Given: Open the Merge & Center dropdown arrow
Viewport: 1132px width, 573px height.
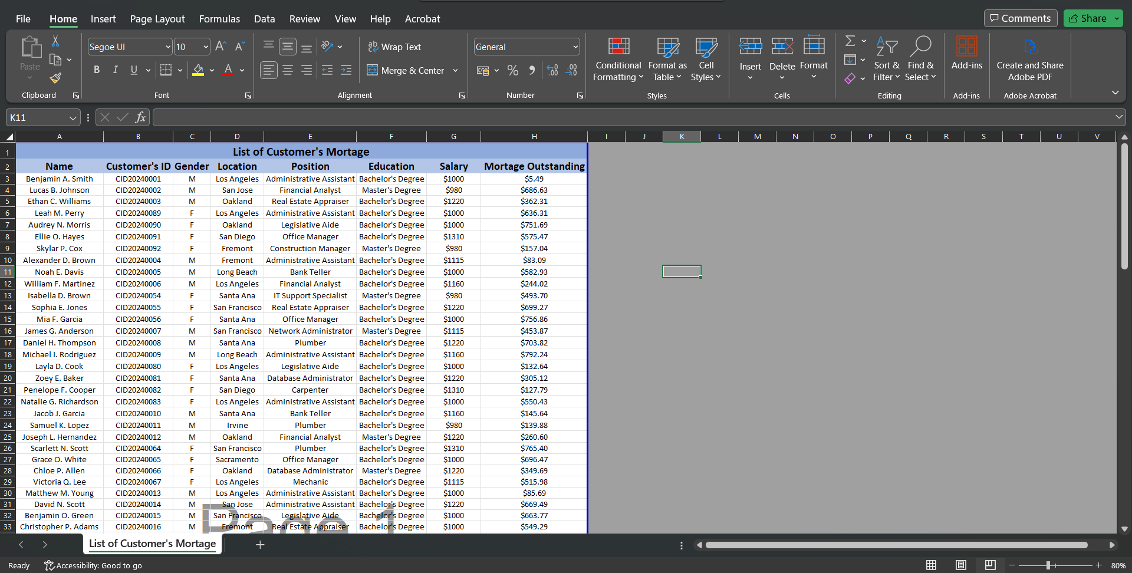Looking at the screenshot, I should click(455, 71).
